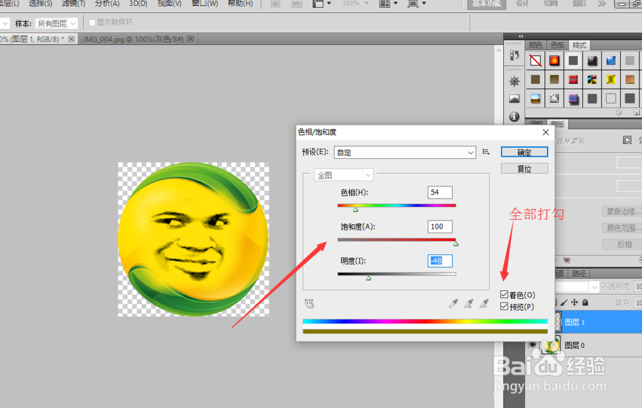The height and width of the screenshot is (408, 642).
Task: Apply the yellow framed style swatch
Action: coord(611,80)
